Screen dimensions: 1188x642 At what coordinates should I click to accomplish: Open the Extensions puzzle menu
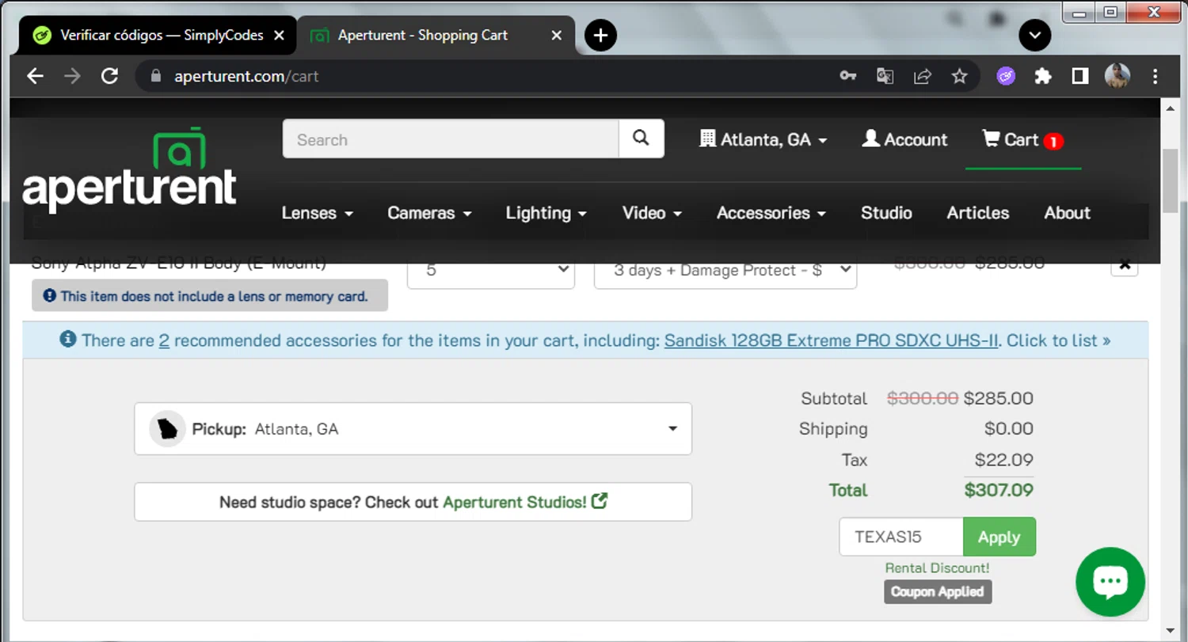click(x=1043, y=76)
